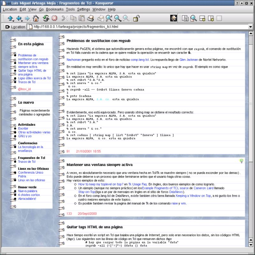This screenshot has height=255, width=255.
Task: Open the 'Quitar tags HTML de una página' sidebar link
Action: 32,72
